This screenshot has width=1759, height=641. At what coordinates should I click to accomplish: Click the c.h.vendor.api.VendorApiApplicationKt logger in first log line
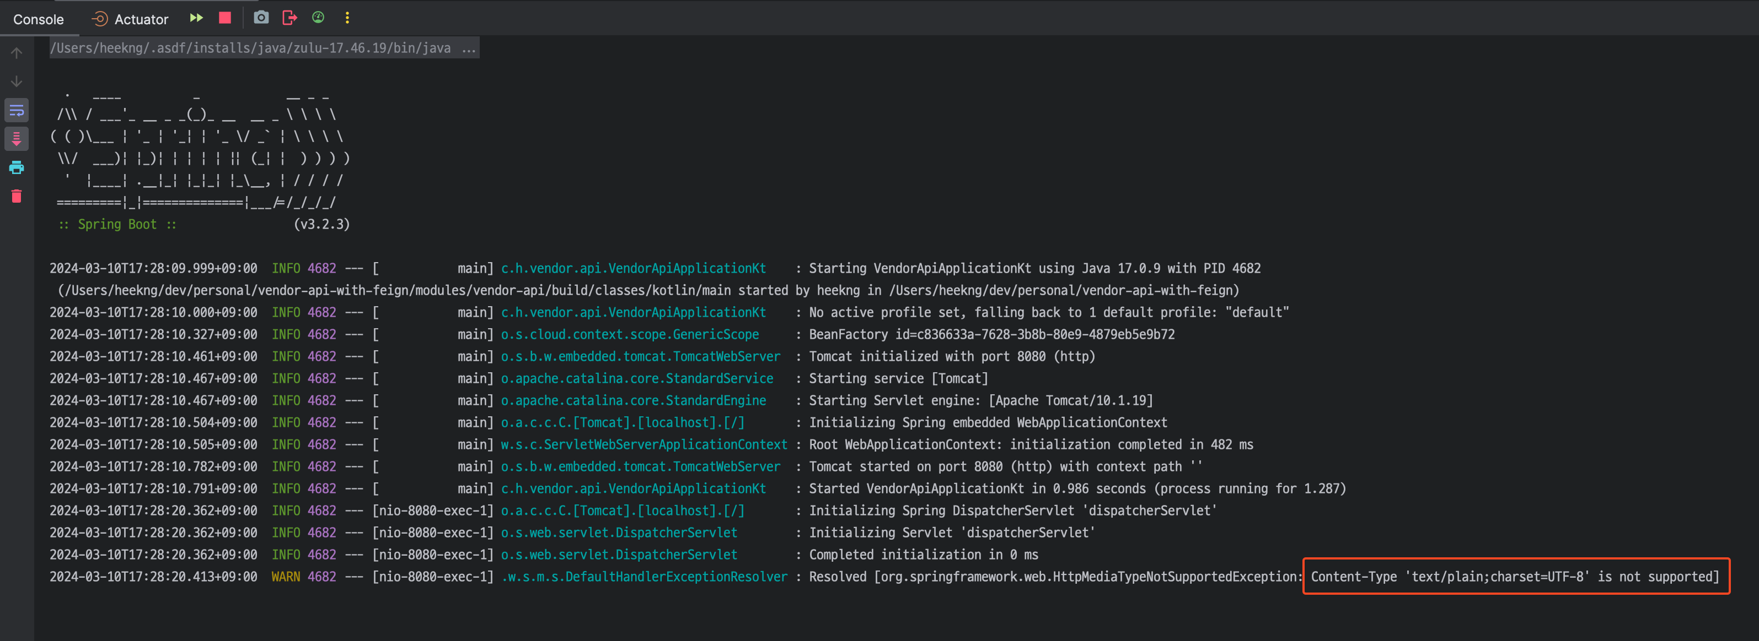point(633,268)
